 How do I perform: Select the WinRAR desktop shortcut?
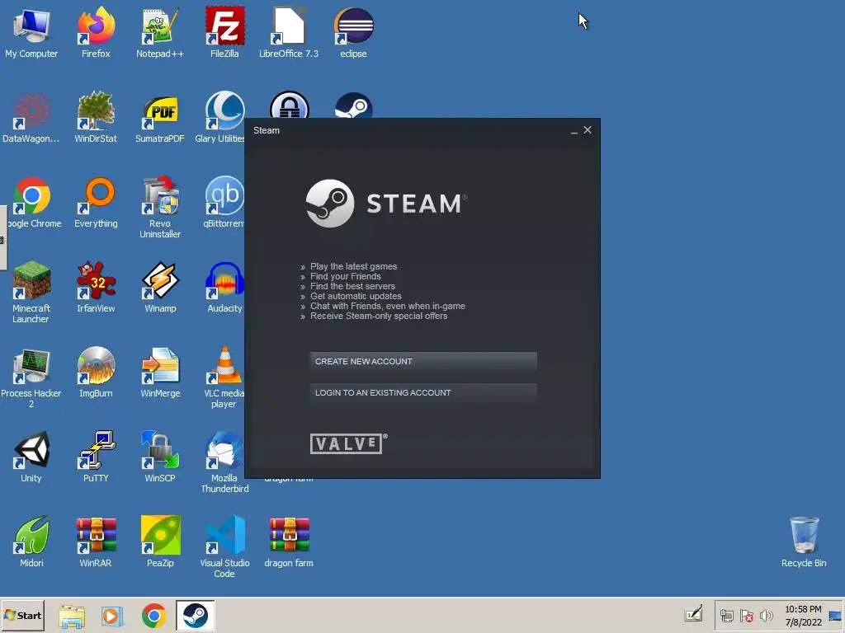pyautogui.click(x=96, y=542)
